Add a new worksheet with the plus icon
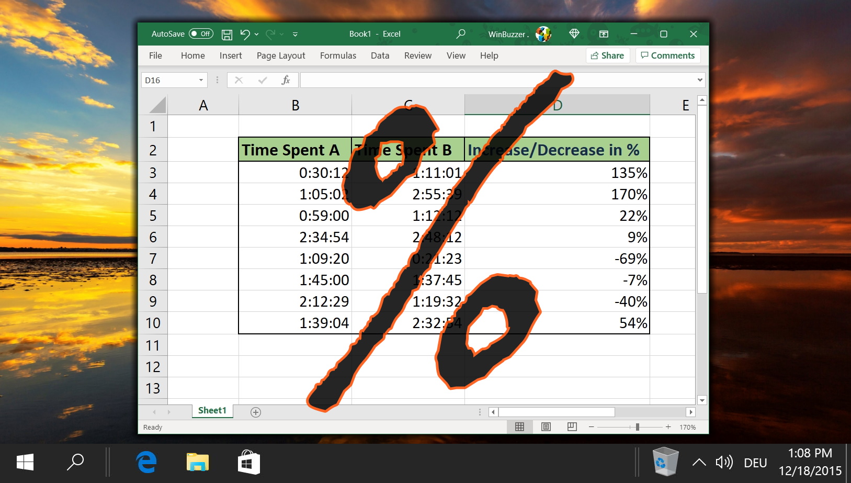 [x=255, y=412]
